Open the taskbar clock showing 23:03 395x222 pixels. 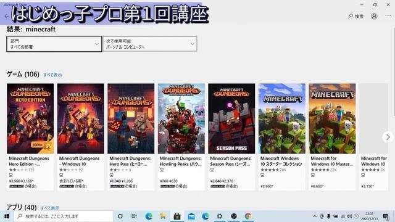pyautogui.click(x=370, y=216)
